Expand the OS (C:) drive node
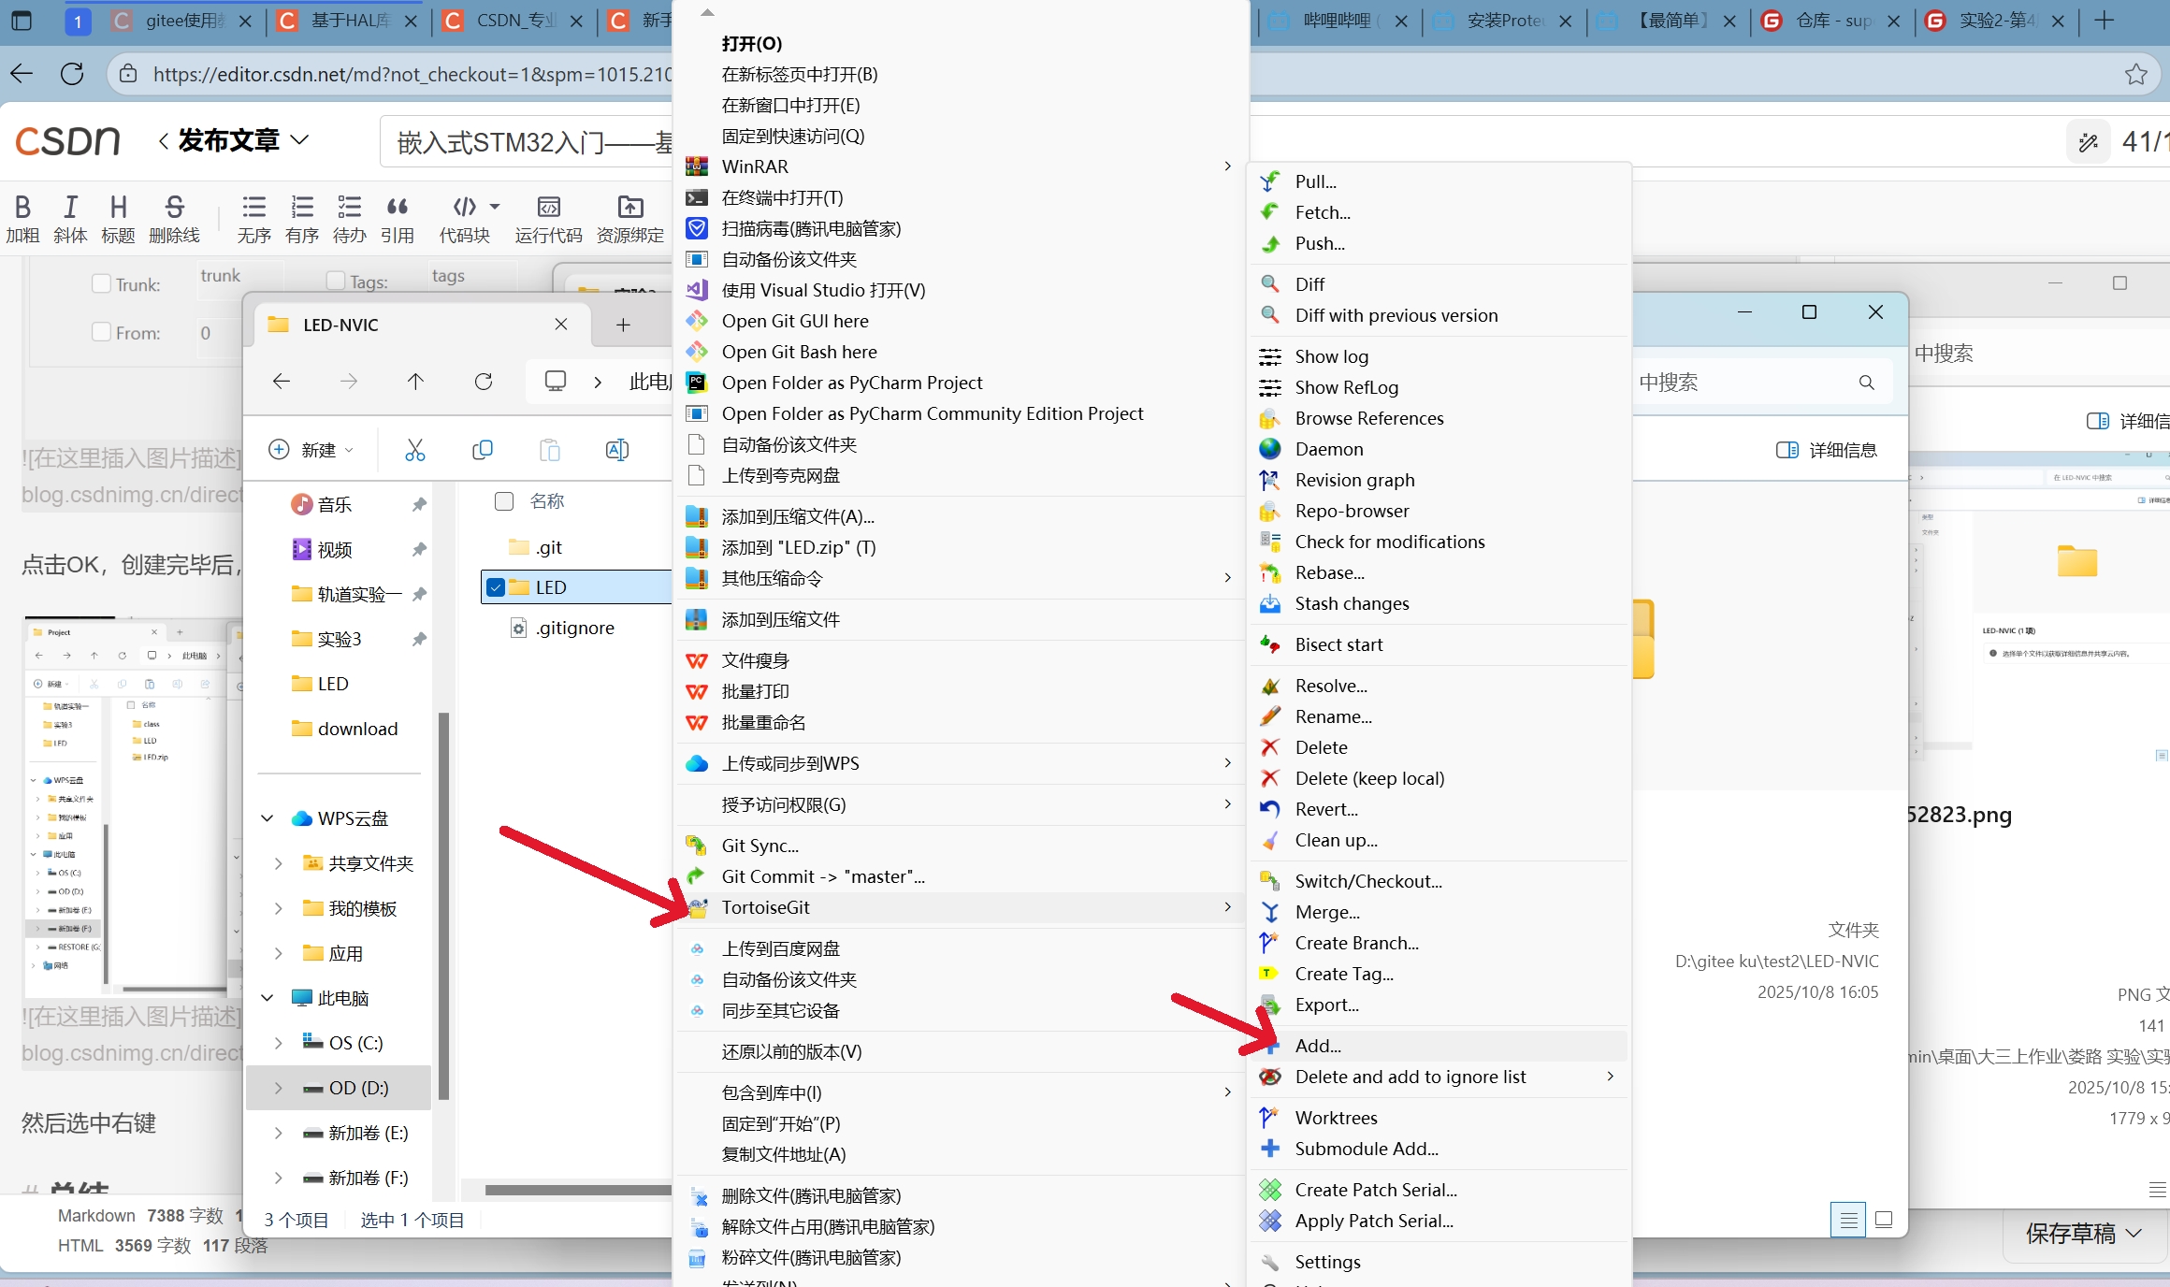Viewport: 2170px width, 1287px height. [278, 1043]
